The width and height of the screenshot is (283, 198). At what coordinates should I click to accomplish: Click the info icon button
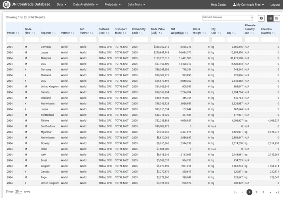tap(262, 18)
